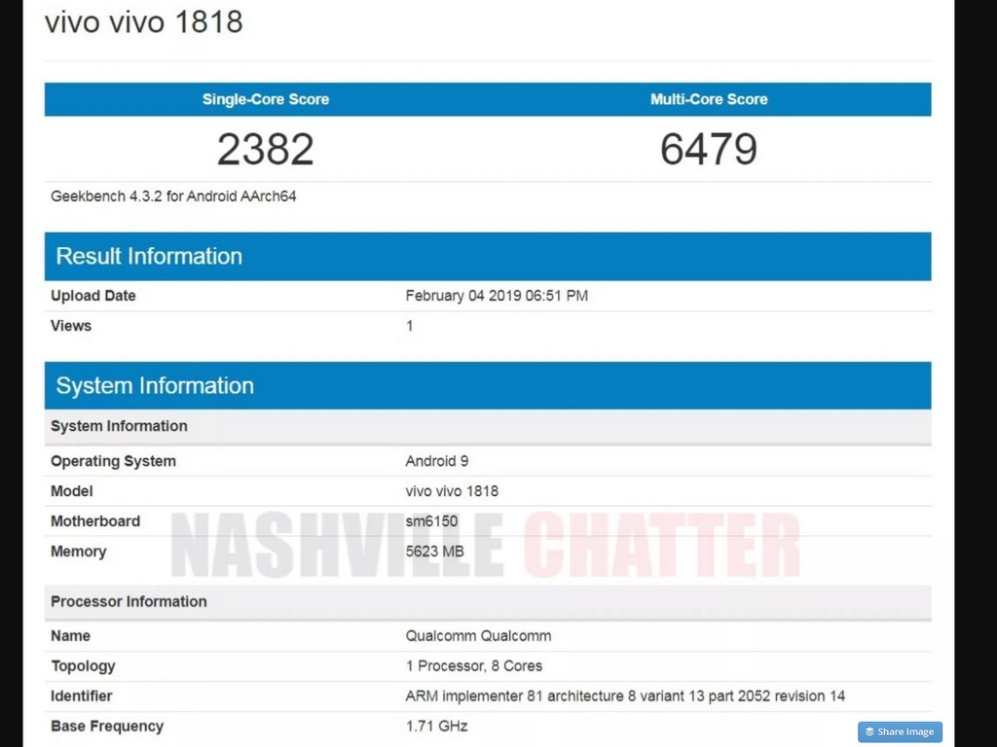997x747 pixels.
Task: Click the Motherboard label
Action: point(95,521)
